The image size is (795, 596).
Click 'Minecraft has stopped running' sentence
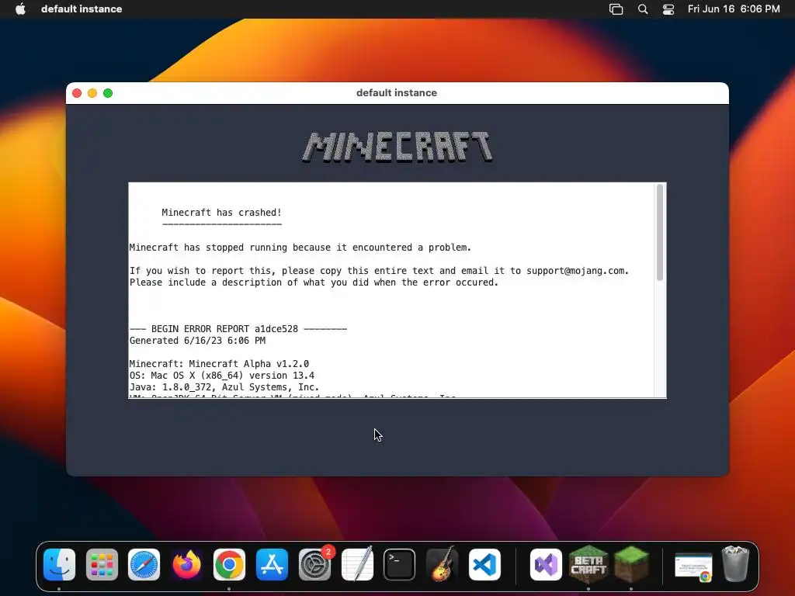(300, 248)
